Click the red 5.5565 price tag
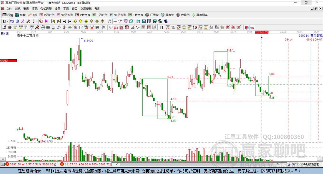 coord(9,61)
